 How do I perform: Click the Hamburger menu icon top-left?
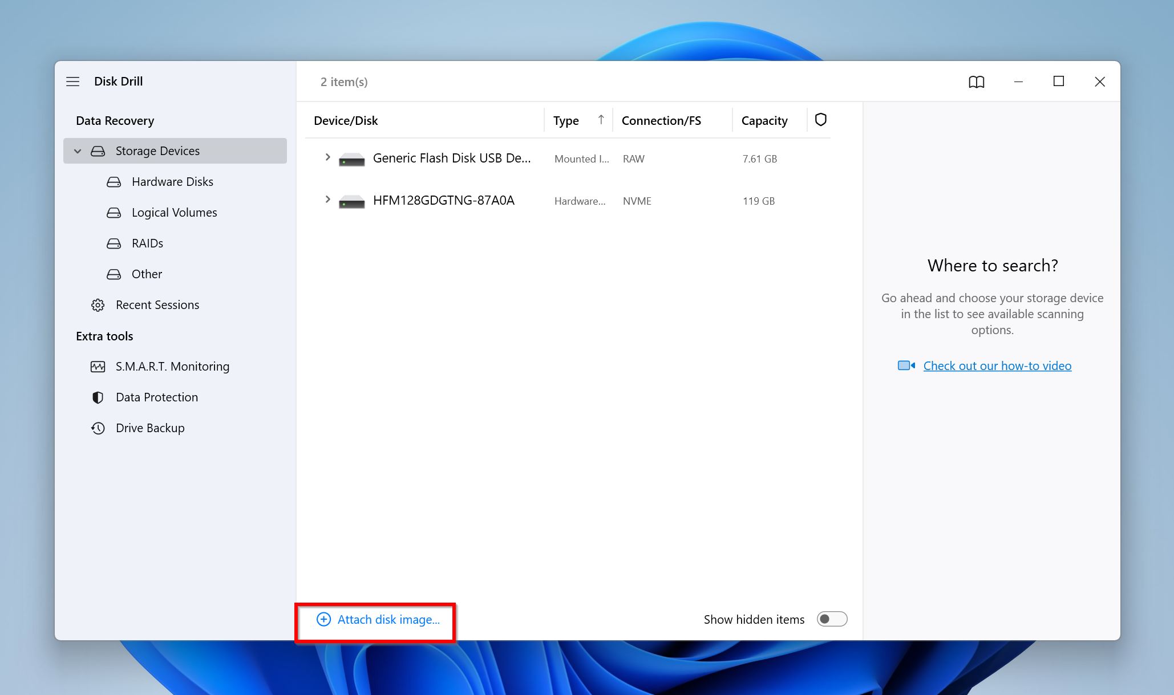coord(74,80)
